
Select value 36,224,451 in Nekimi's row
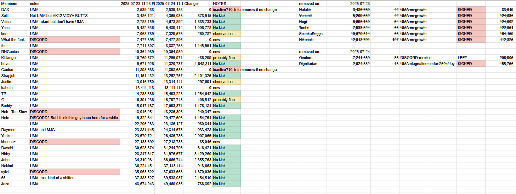pos(137,166)
